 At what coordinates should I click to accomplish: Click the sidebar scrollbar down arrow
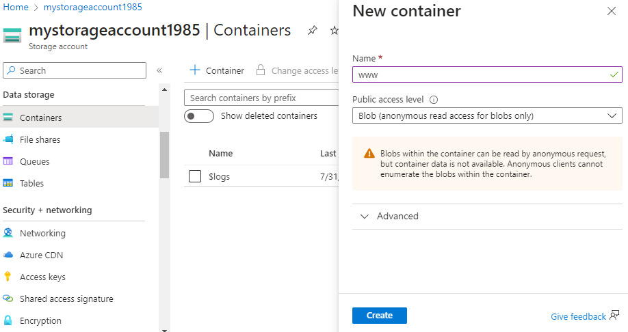164,330
